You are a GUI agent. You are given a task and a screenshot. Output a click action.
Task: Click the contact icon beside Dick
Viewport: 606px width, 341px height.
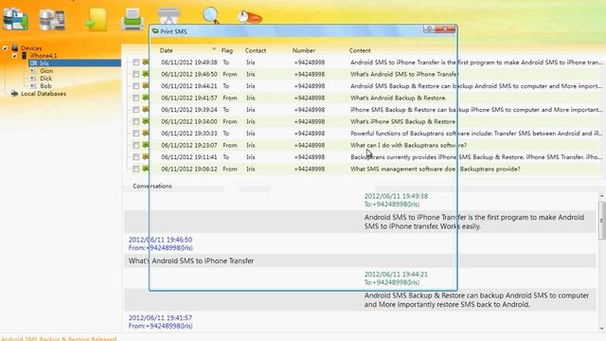33,79
